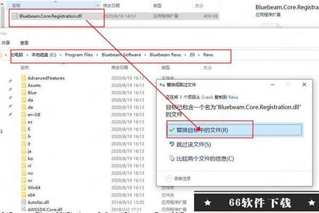Open the nl folder
The image size is (319, 213).
(x=29, y=166)
